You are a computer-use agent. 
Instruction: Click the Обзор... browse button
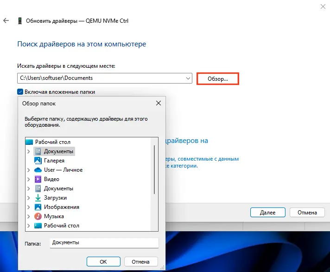point(218,78)
